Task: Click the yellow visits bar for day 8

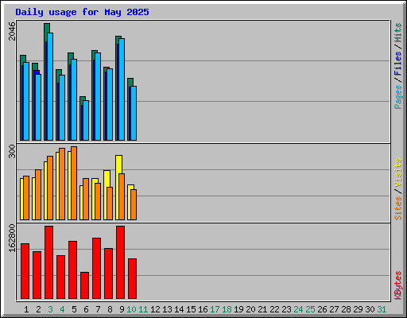Action: click(107, 179)
